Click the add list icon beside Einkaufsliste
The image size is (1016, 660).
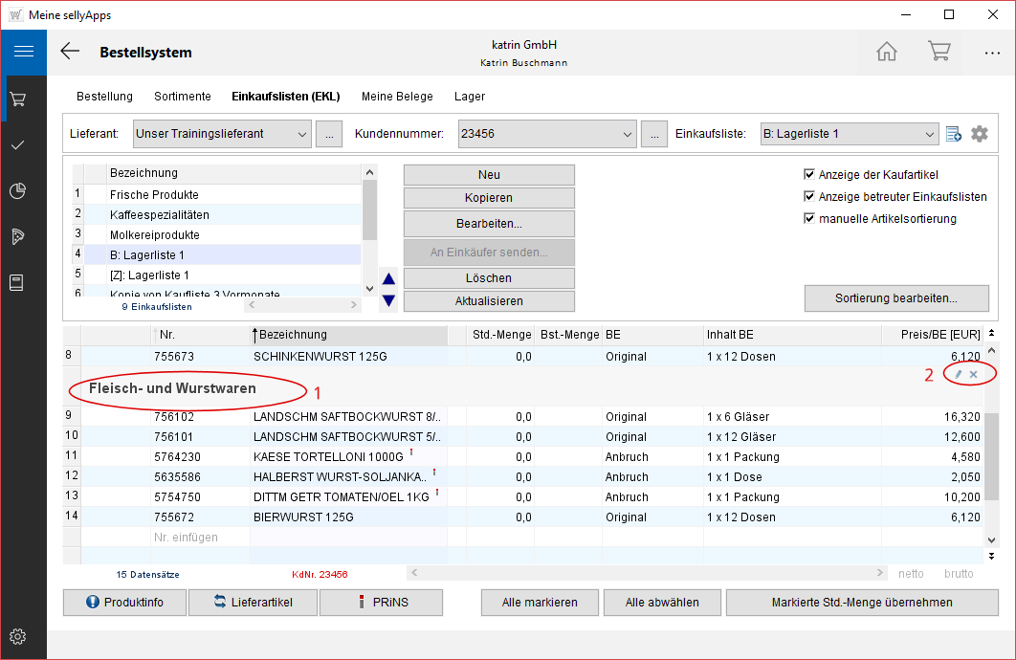coord(953,134)
